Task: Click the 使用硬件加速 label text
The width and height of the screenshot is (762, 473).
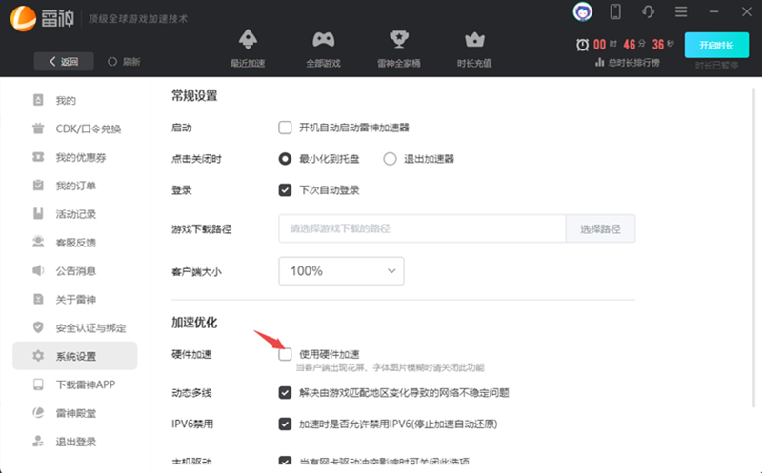Action: tap(329, 354)
